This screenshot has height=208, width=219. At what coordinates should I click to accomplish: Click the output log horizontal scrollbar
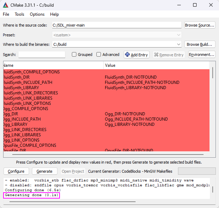click(x=72, y=201)
